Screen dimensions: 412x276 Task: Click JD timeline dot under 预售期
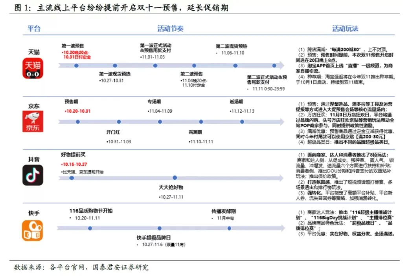(78, 122)
